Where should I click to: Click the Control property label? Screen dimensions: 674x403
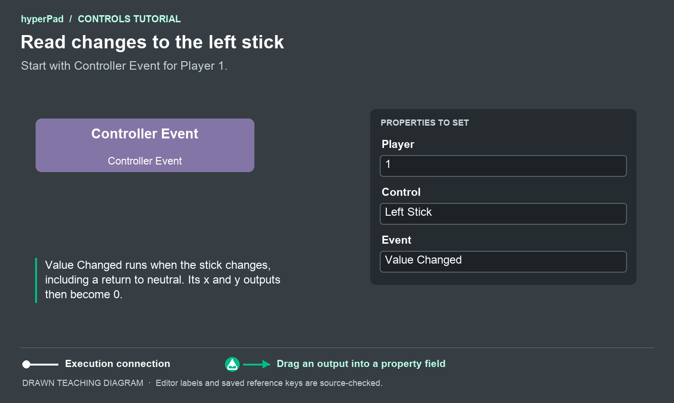(x=401, y=192)
